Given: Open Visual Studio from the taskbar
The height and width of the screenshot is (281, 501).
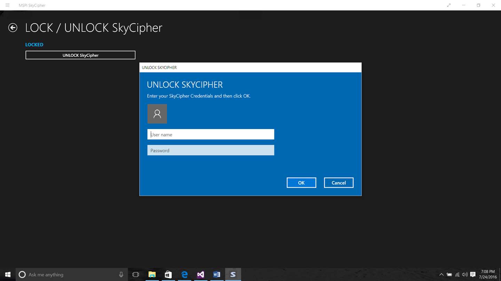Looking at the screenshot, I should coord(200,274).
